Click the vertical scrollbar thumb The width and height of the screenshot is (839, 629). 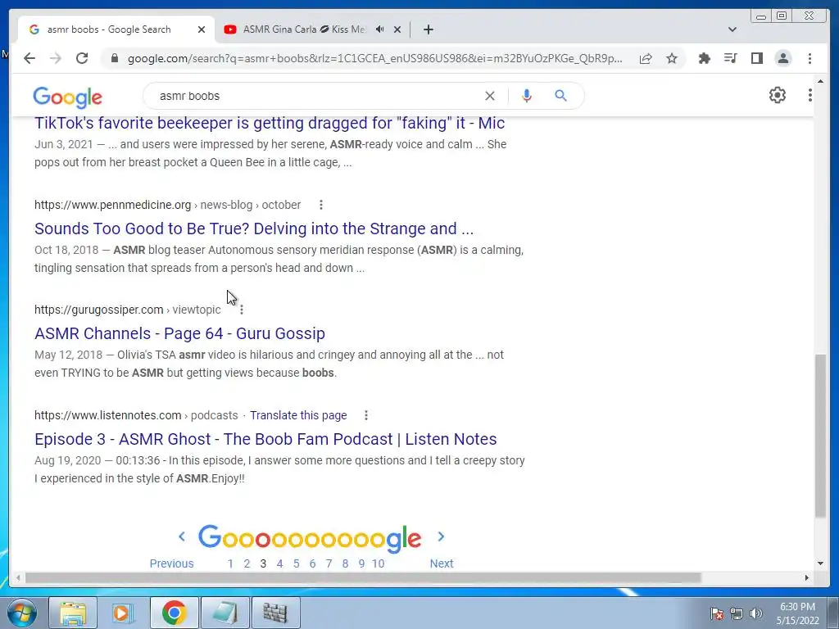(x=820, y=436)
